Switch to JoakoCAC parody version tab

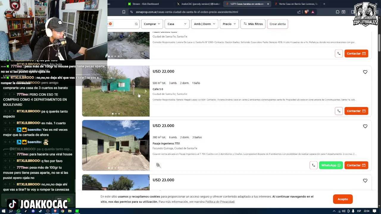[199, 4]
